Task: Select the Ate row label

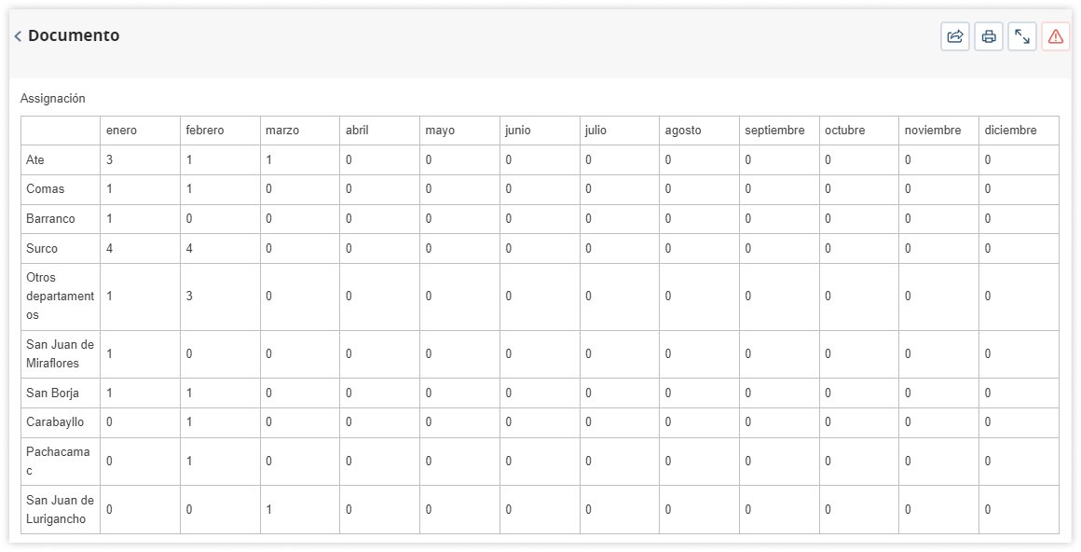Action: point(35,160)
